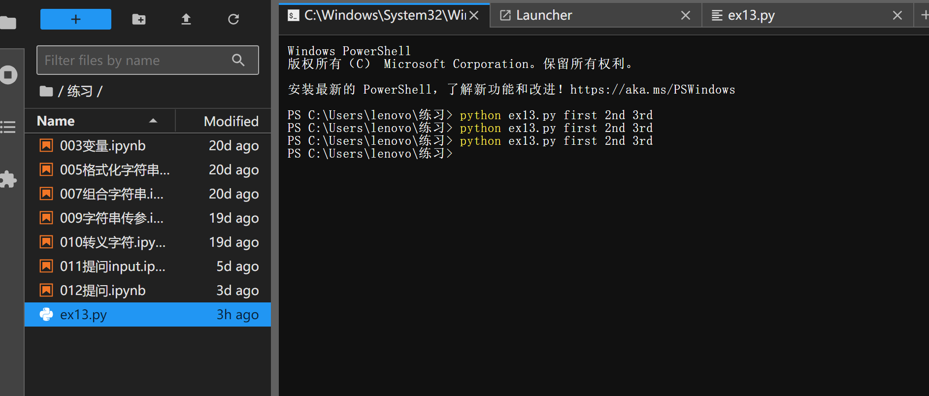Screen dimensions: 929x396
Task: Select the 012提问.ipynb notebook
Action: (x=102, y=291)
